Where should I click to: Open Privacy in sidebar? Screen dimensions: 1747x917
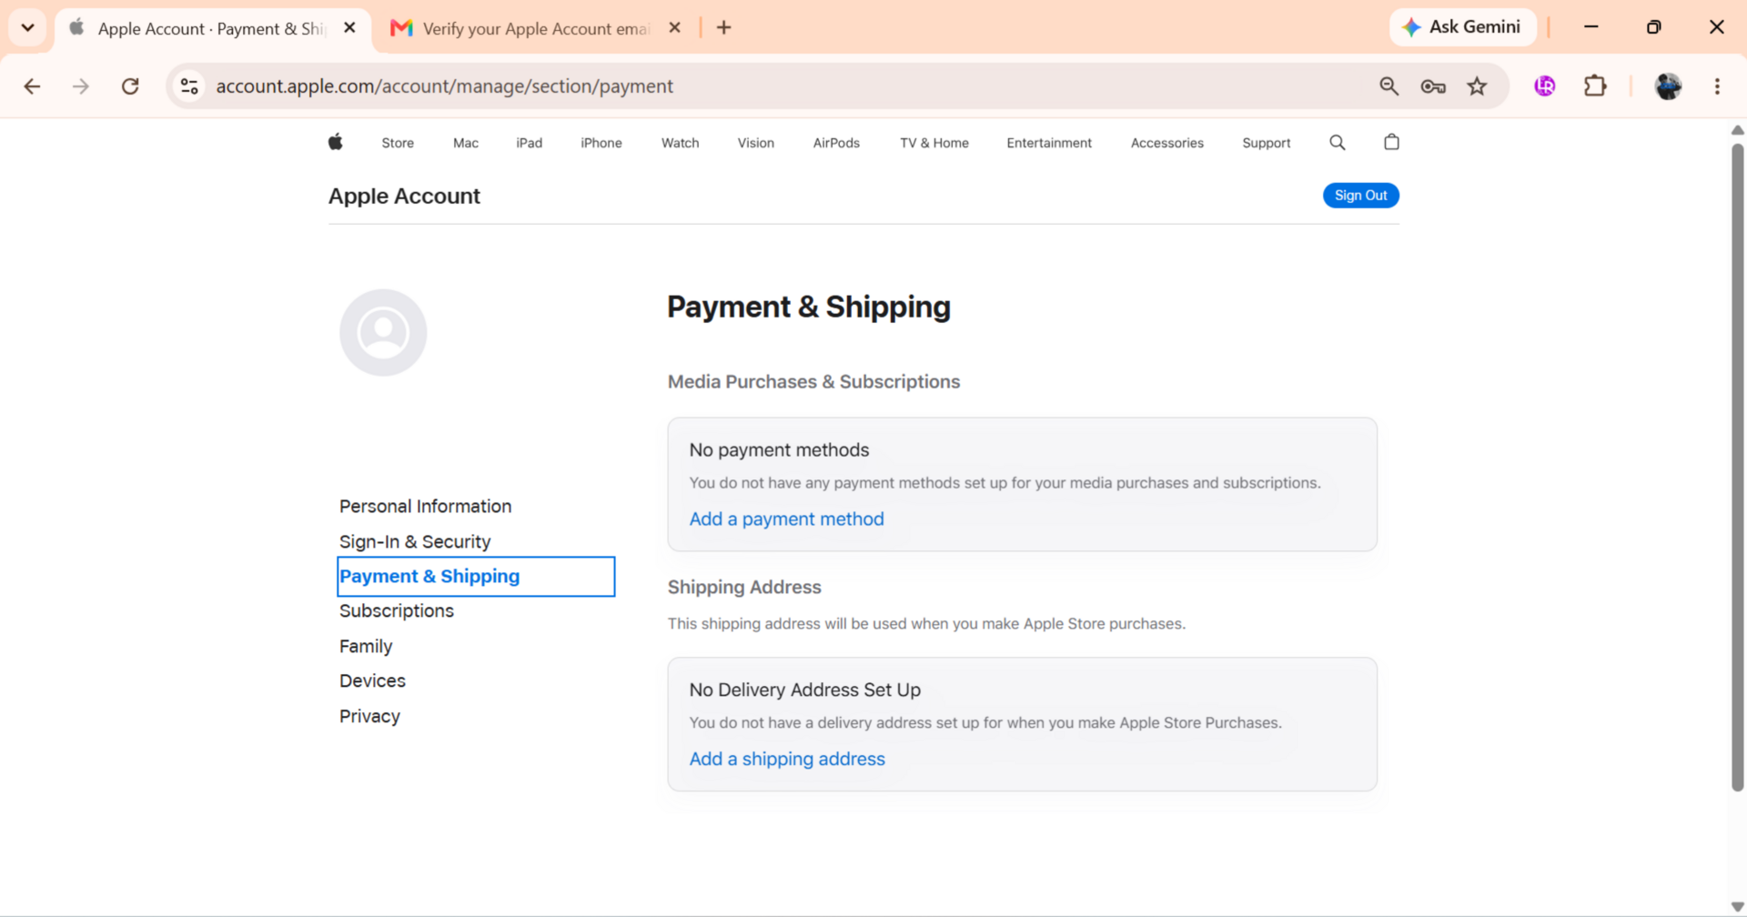(x=369, y=716)
